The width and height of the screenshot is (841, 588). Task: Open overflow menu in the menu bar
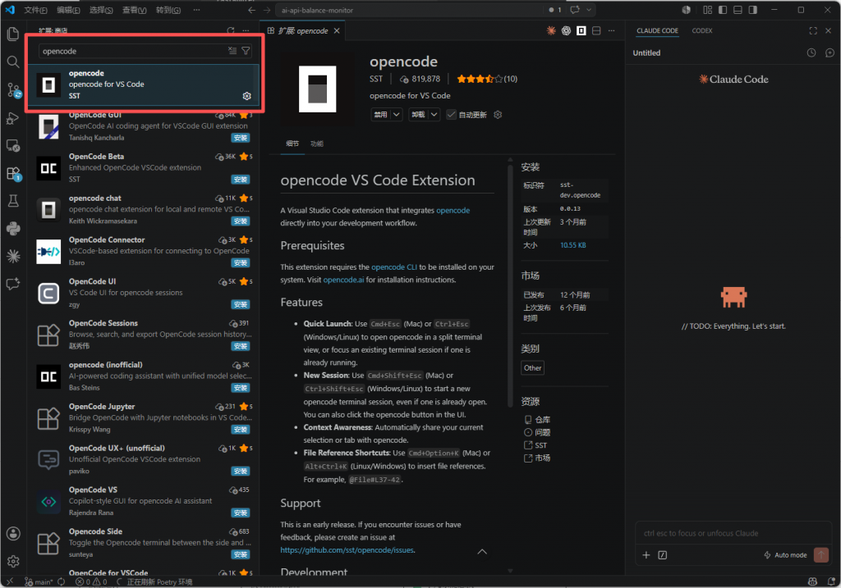(196, 10)
